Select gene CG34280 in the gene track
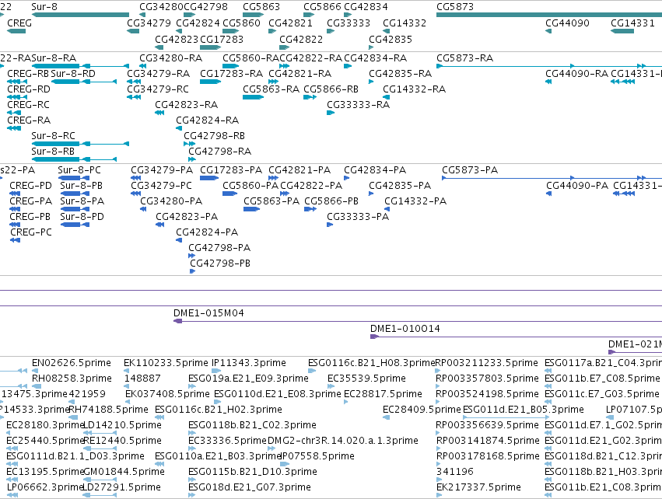The height and width of the screenshot is (499, 662). tap(161, 7)
